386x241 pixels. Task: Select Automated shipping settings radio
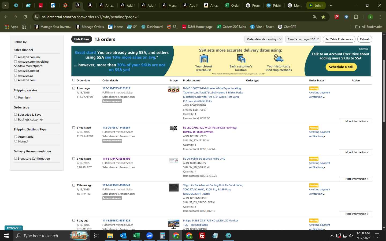click(x=16, y=136)
